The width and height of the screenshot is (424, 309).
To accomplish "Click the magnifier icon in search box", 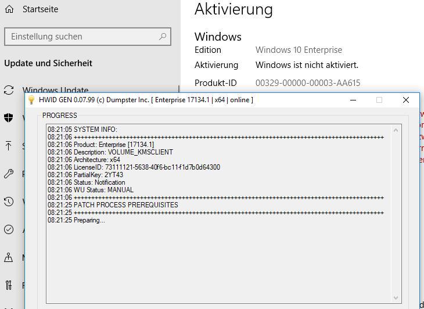I will tap(163, 36).
